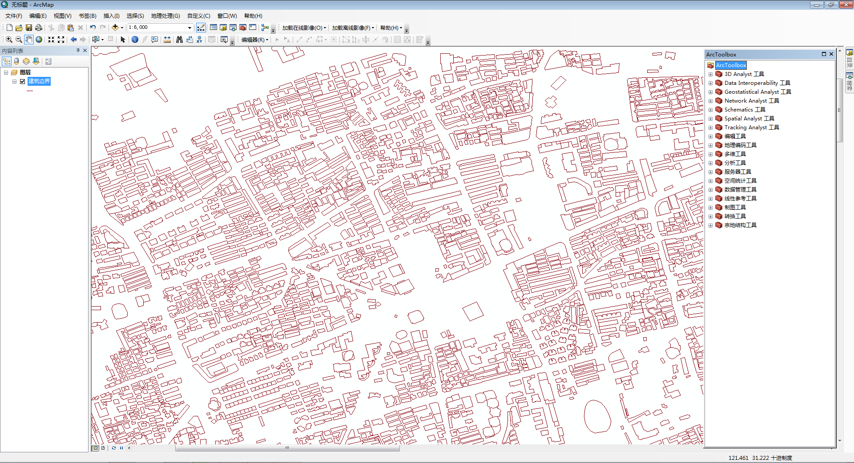
Task: List layers by visibility in contents
Action: (26, 61)
